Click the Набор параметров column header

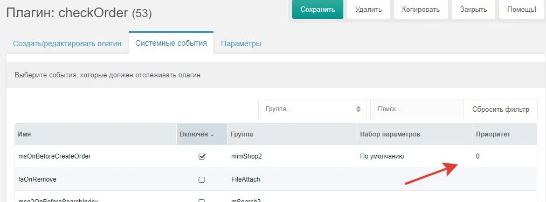[414, 134]
